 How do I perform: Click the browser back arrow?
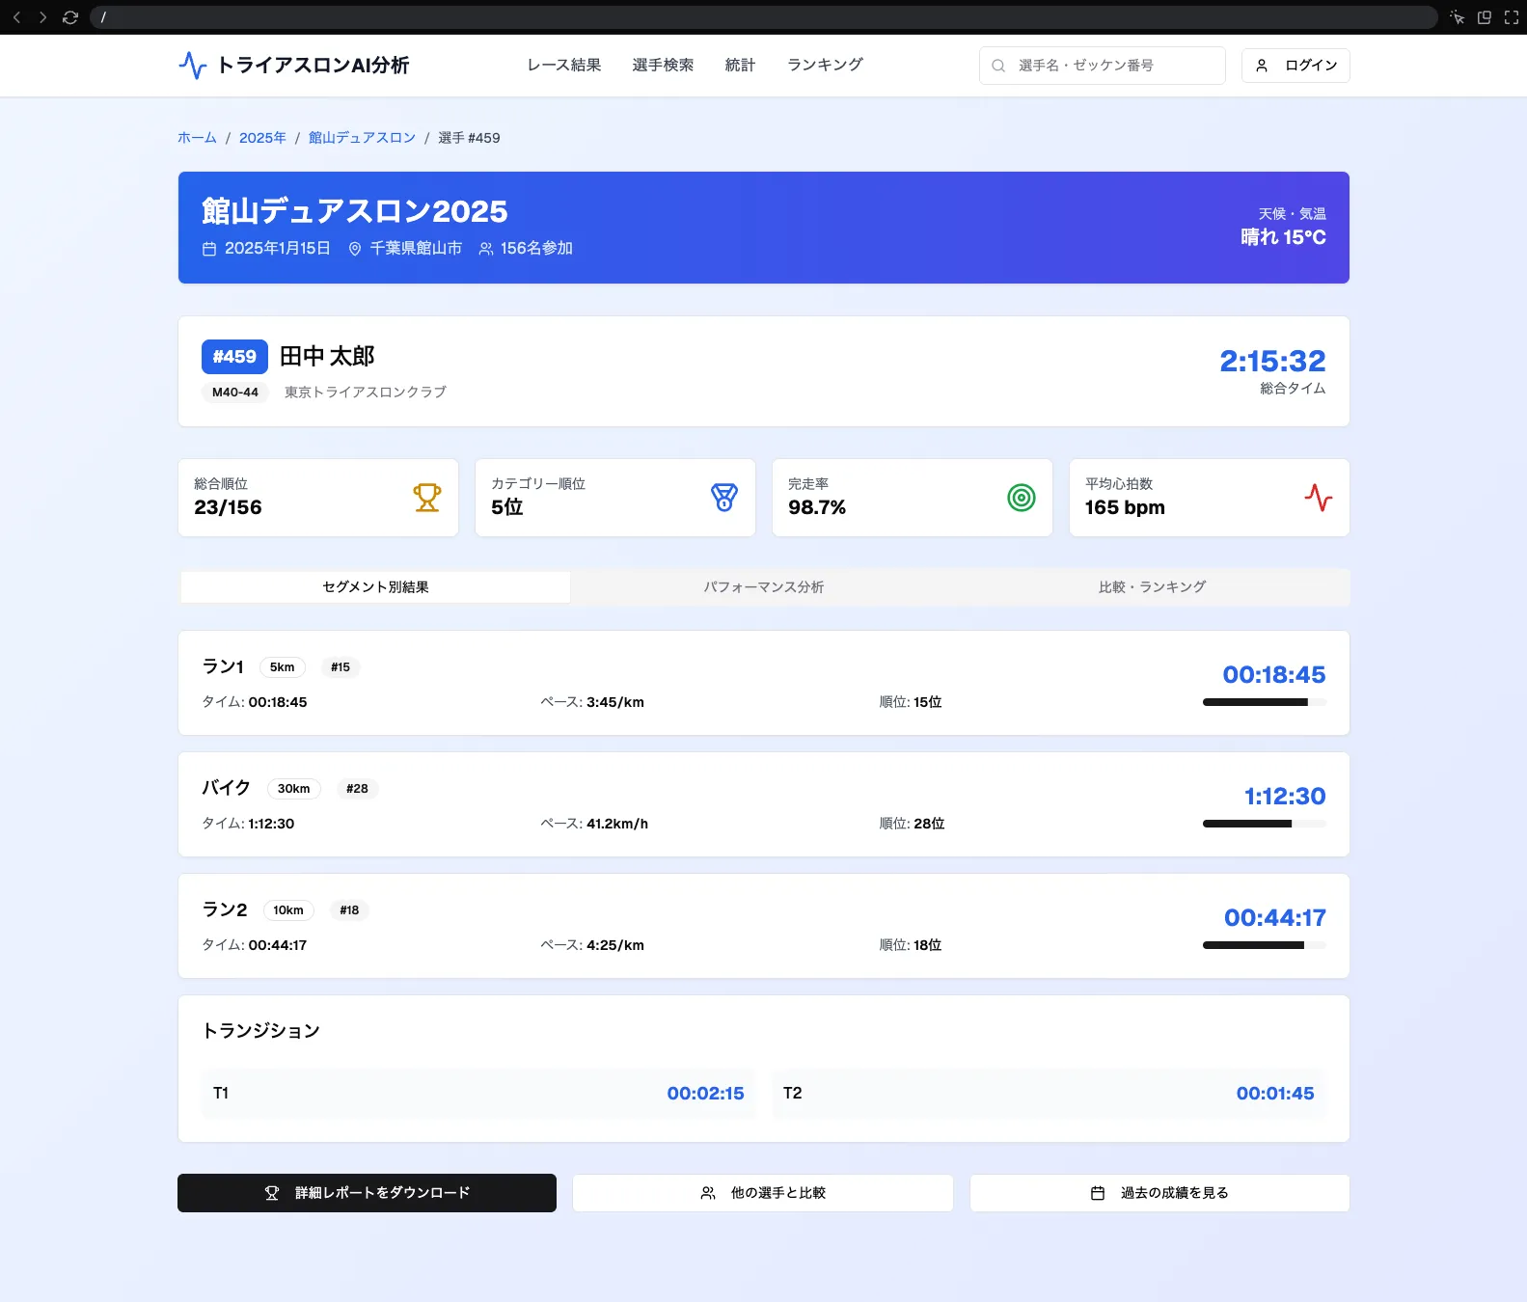pyautogui.click(x=16, y=17)
